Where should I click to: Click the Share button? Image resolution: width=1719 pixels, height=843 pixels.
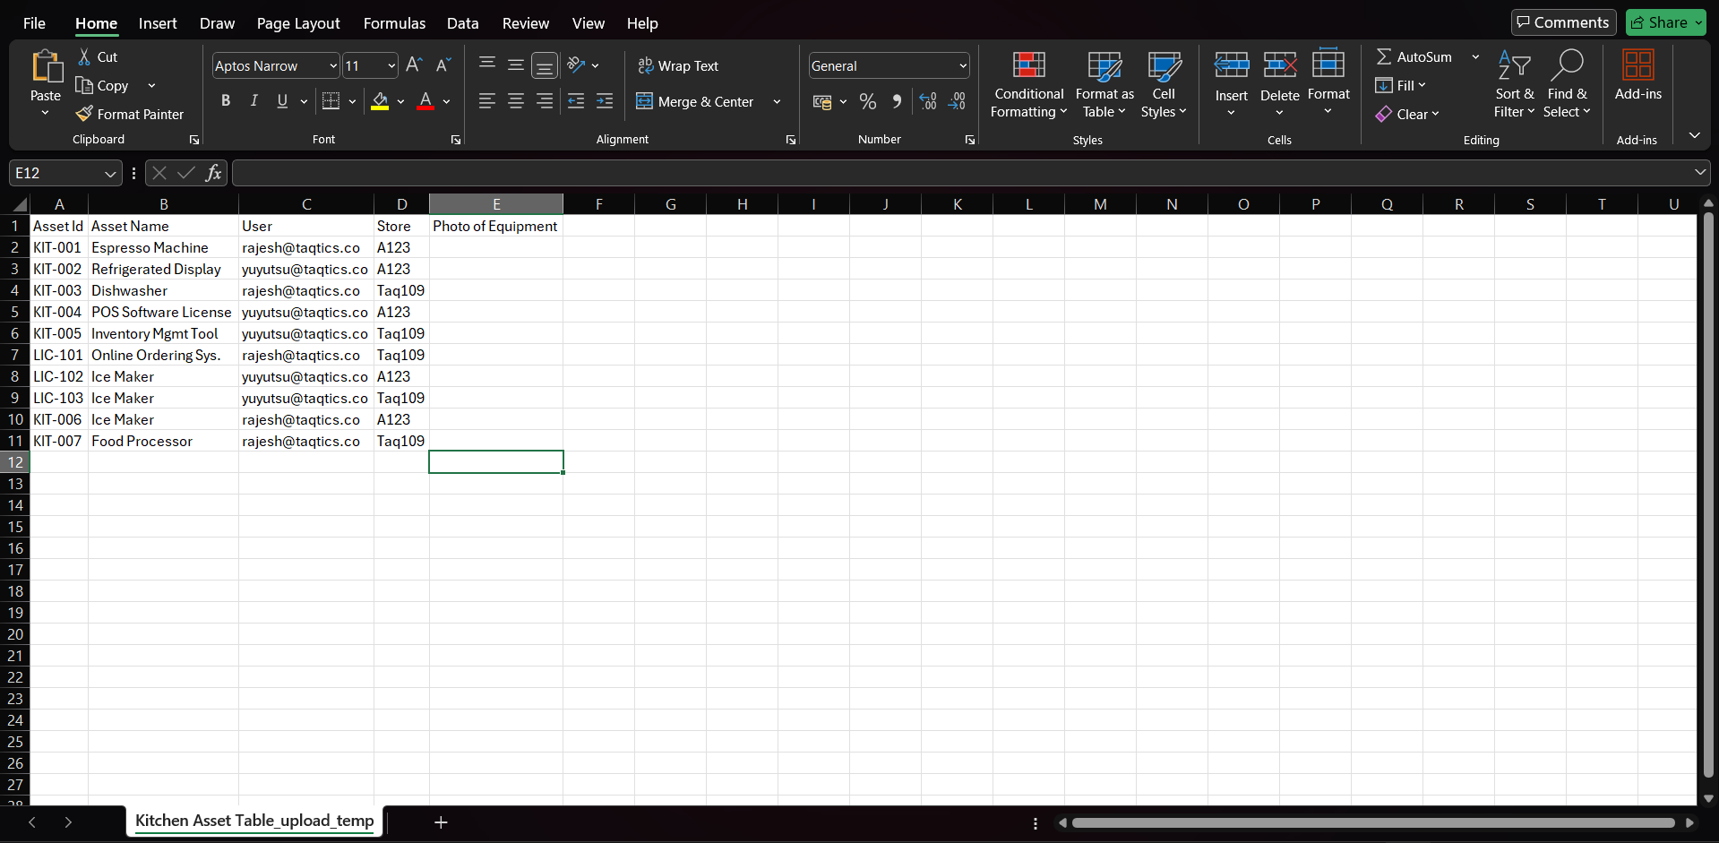1665,22
